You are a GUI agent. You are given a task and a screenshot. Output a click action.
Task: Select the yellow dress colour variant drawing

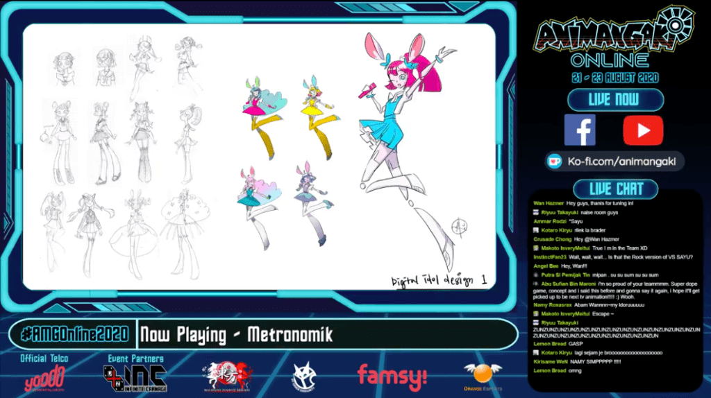click(319, 118)
